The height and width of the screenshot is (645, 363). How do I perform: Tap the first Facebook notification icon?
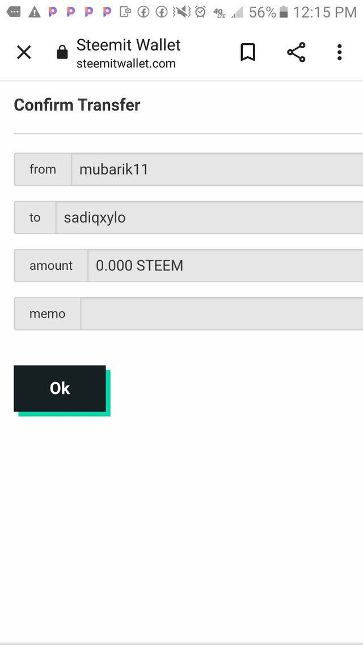coord(143,12)
